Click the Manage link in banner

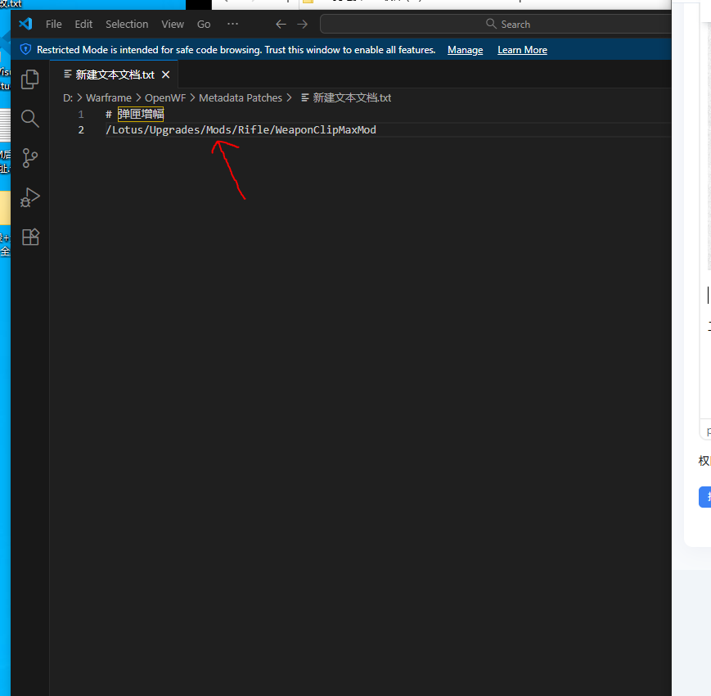(465, 50)
